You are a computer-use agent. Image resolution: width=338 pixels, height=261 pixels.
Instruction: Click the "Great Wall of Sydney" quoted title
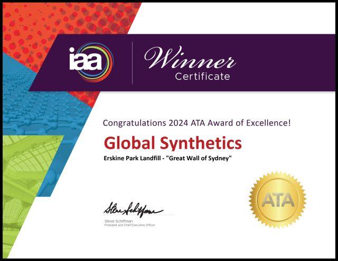(199, 158)
